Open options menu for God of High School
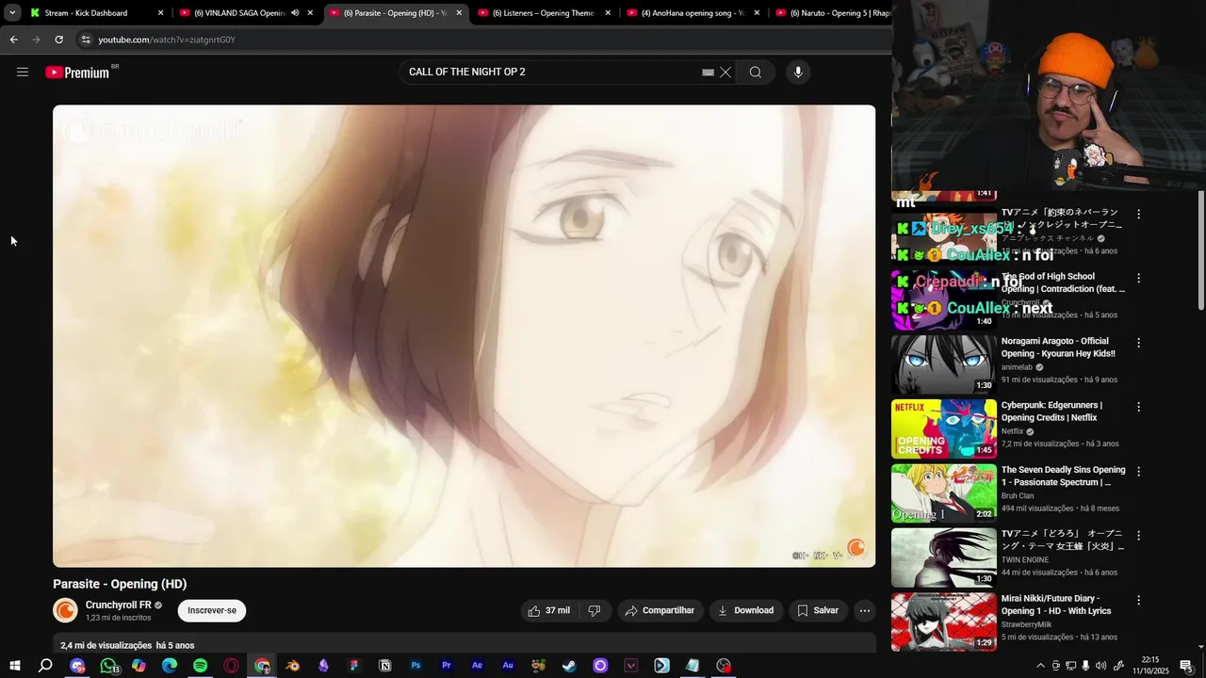Screen dimensions: 1206x678 (1138, 279)
